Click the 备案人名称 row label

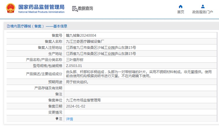click(53, 42)
